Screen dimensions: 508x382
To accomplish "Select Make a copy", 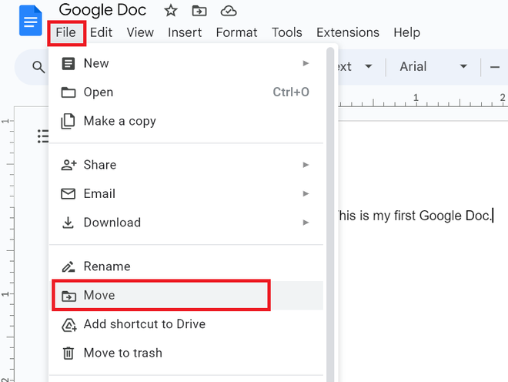I will pos(187,121).
